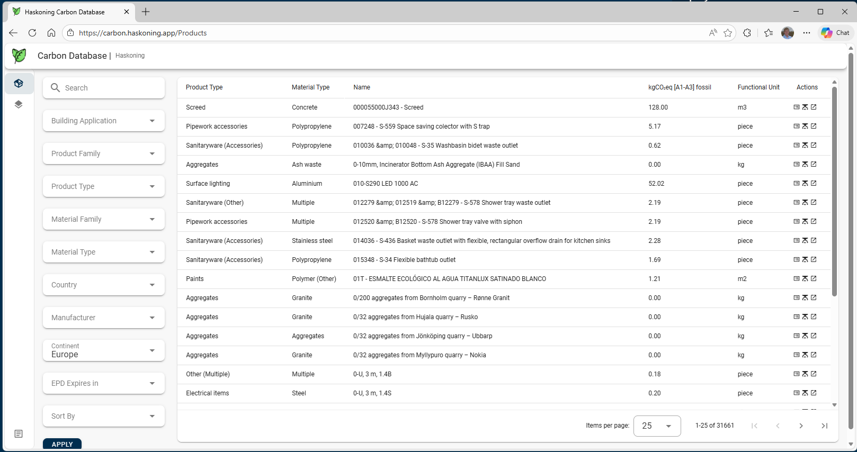
Task: Expand the Product Type filter dropdown
Action: (x=104, y=186)
